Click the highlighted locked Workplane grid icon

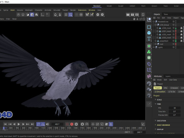click(71, 15)
